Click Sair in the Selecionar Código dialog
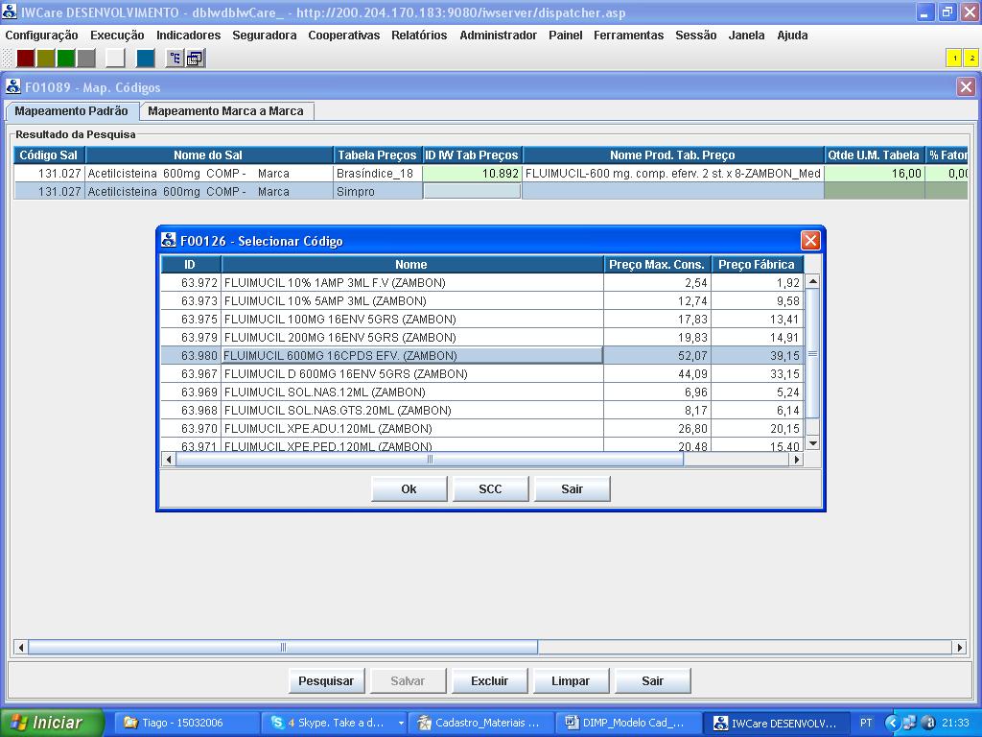Image resolution: width=982 pixels, height=737 pixels. click(572, 488)
